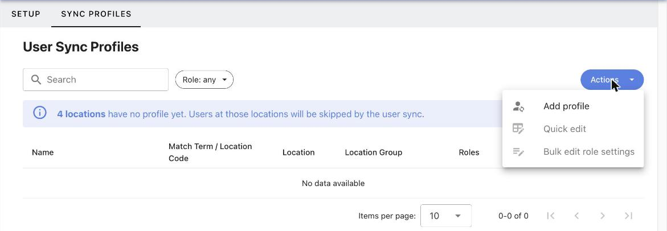The height and width of the screenshot is (231, 667).
Task: Choose Quick edit from Actions menu
Action: pos(573,129)
